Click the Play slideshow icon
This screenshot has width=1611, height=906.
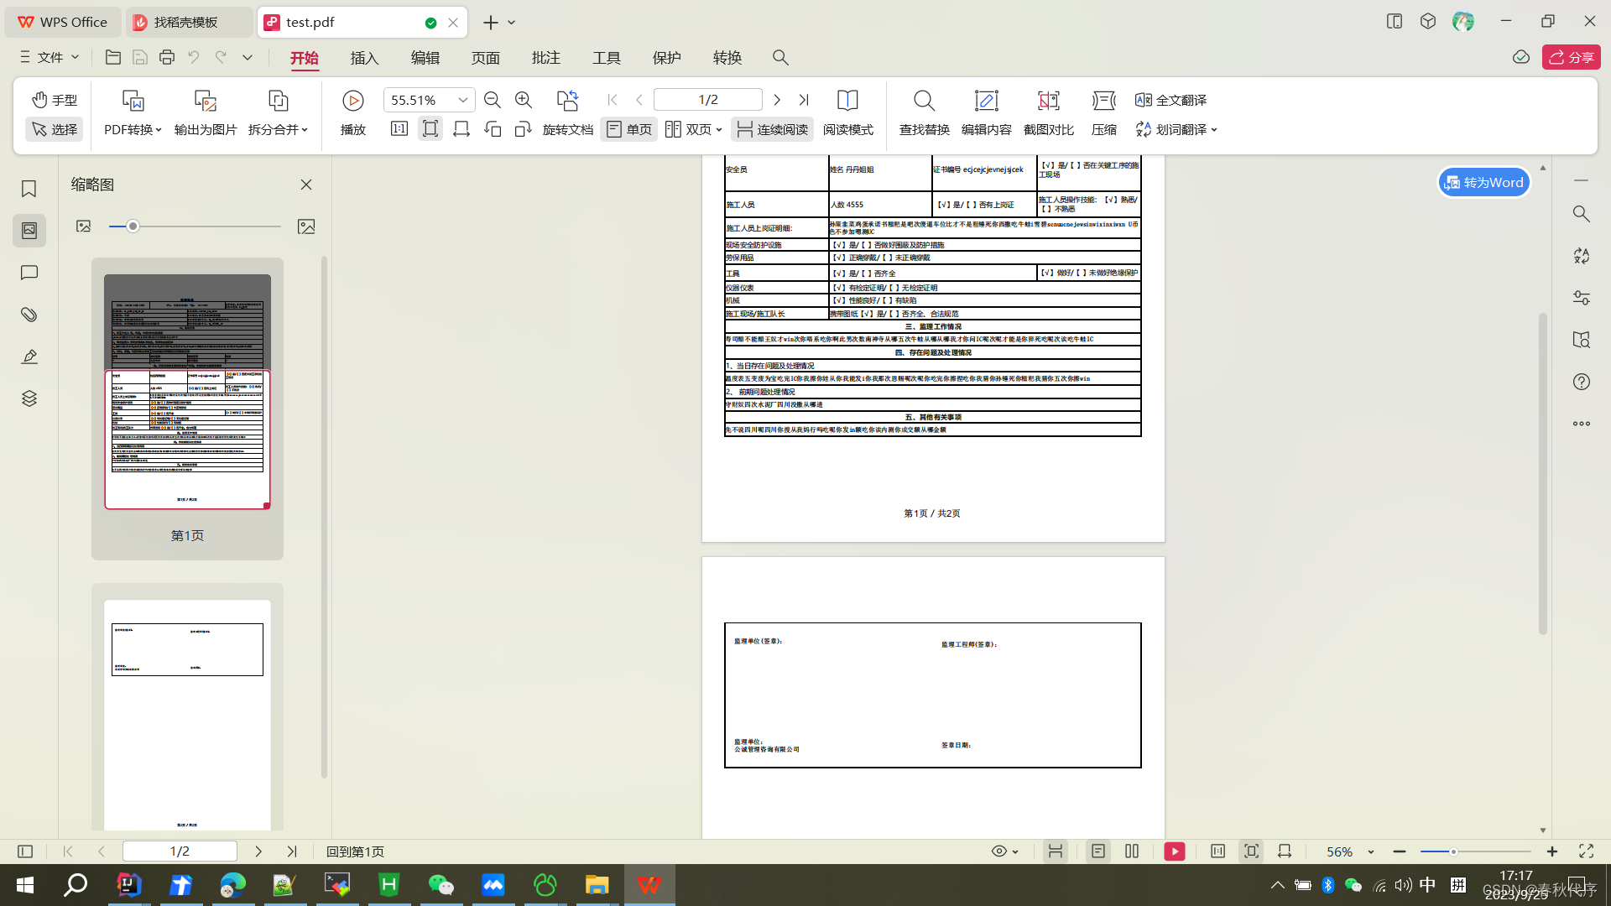[353, 102]
